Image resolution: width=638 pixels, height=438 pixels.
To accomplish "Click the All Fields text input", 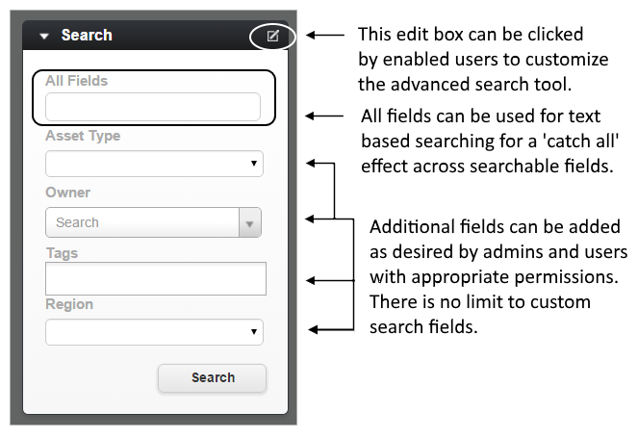I will tap(153, 107).
